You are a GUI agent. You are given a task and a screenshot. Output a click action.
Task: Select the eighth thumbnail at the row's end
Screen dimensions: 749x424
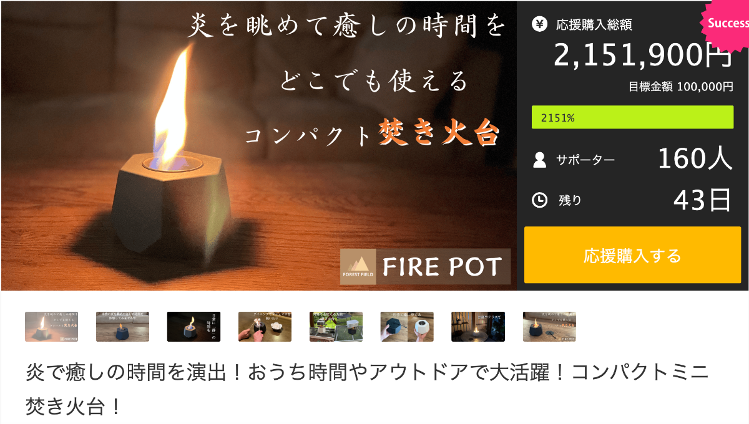pos(549,327)
